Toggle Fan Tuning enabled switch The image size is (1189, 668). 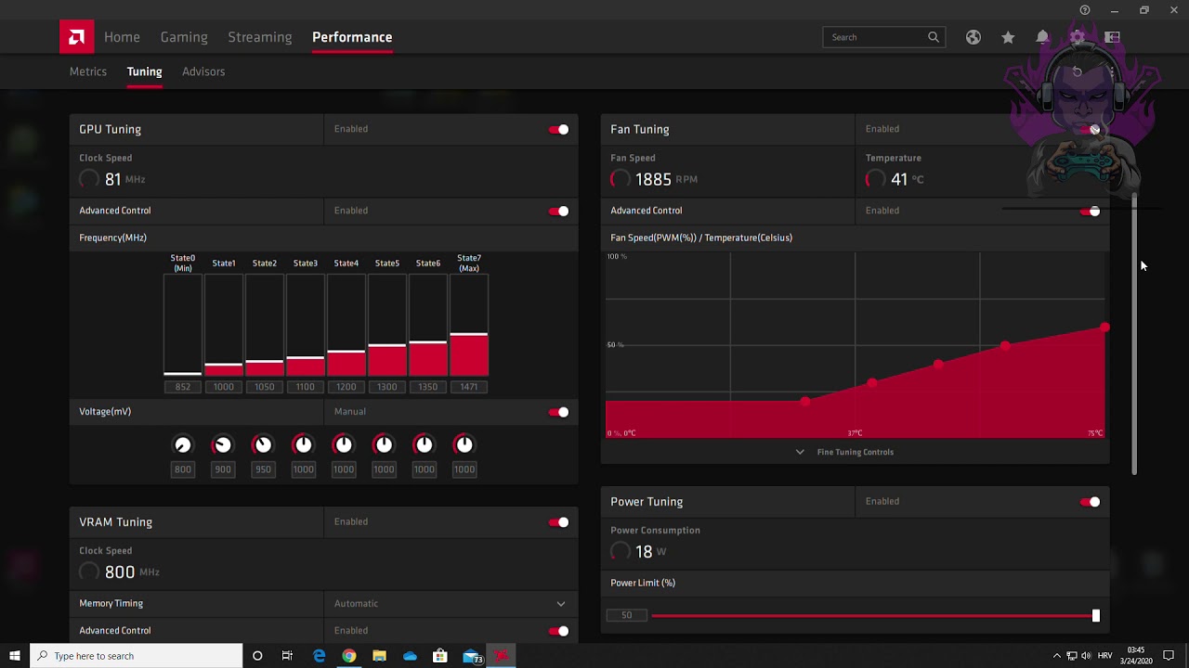pos(1090,130)
